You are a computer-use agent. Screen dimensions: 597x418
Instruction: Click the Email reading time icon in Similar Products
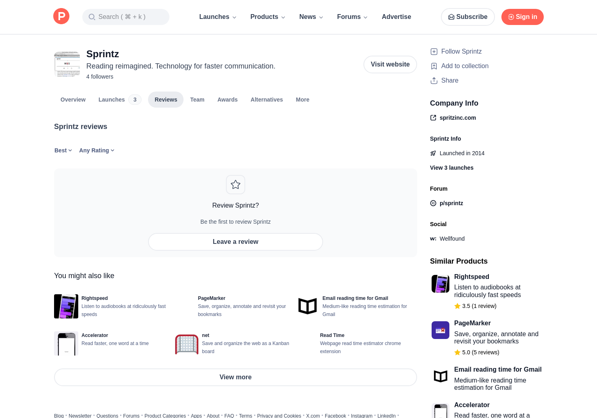pyautogui.click(x=440, y=376)
